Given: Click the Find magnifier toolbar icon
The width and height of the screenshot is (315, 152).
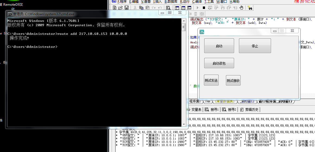Looking at the screenshot, I should coord(168,8).
